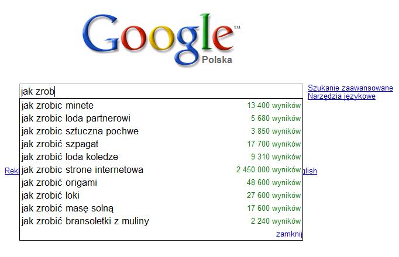The image size is (399, 257).
Task: Select the "jak zrobić szpagat" suggestion
Action: click(x=60, y=144)
